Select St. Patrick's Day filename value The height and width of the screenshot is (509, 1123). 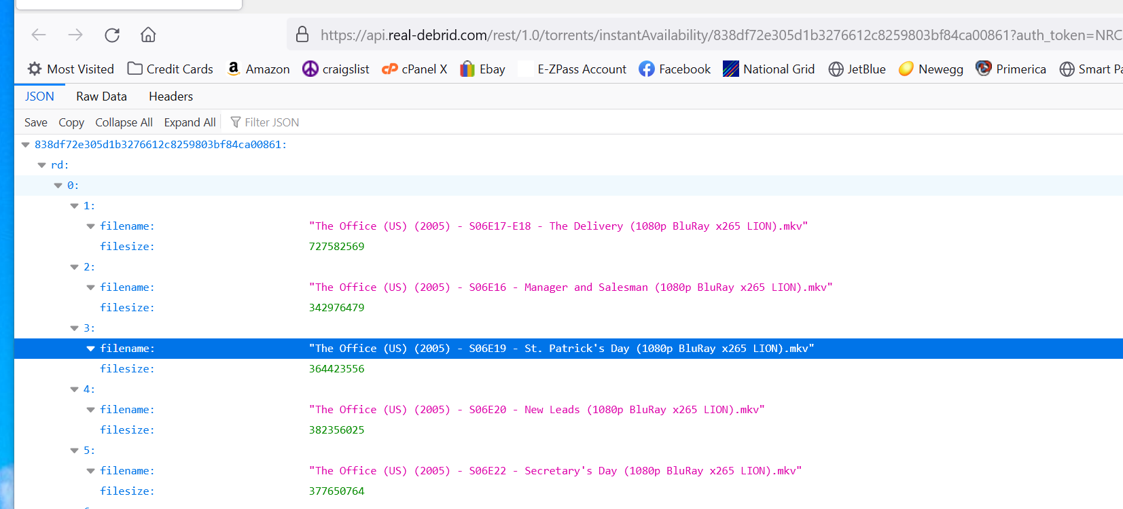pyautogui.click(x=562, y=349)
